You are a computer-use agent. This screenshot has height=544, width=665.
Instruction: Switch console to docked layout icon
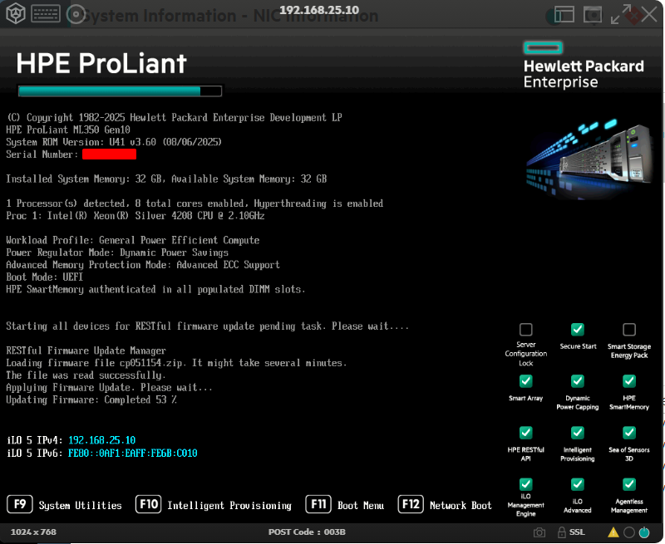tap(564, 14)
